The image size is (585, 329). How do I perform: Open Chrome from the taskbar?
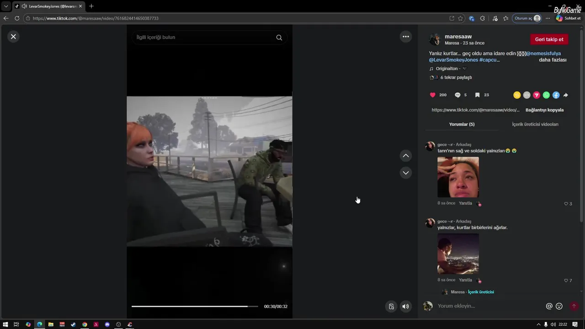85,324
